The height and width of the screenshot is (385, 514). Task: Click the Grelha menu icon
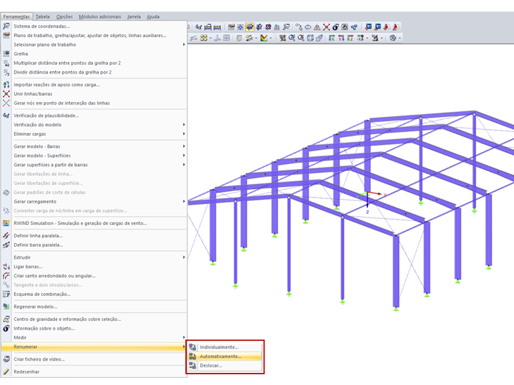pos(6,53)
